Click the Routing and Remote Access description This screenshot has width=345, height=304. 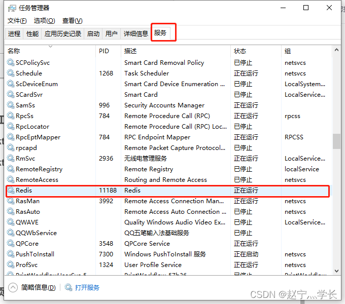click(166, 180)
